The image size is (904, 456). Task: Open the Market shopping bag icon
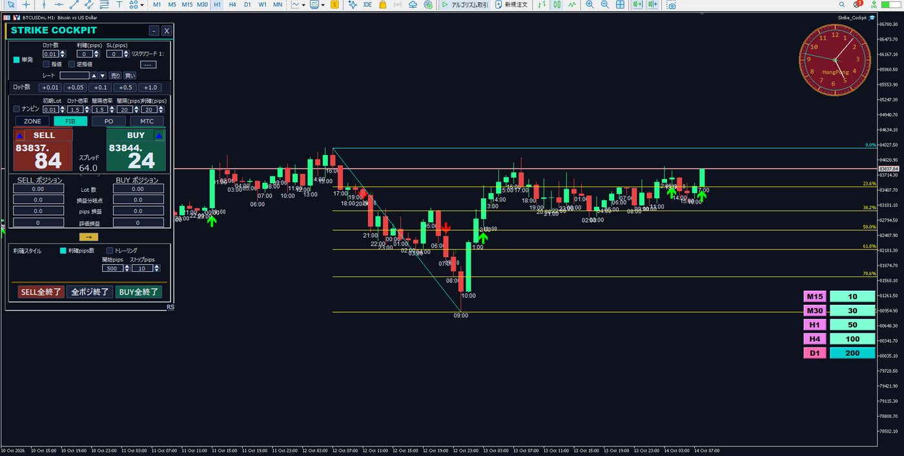(x=383, y=5)
